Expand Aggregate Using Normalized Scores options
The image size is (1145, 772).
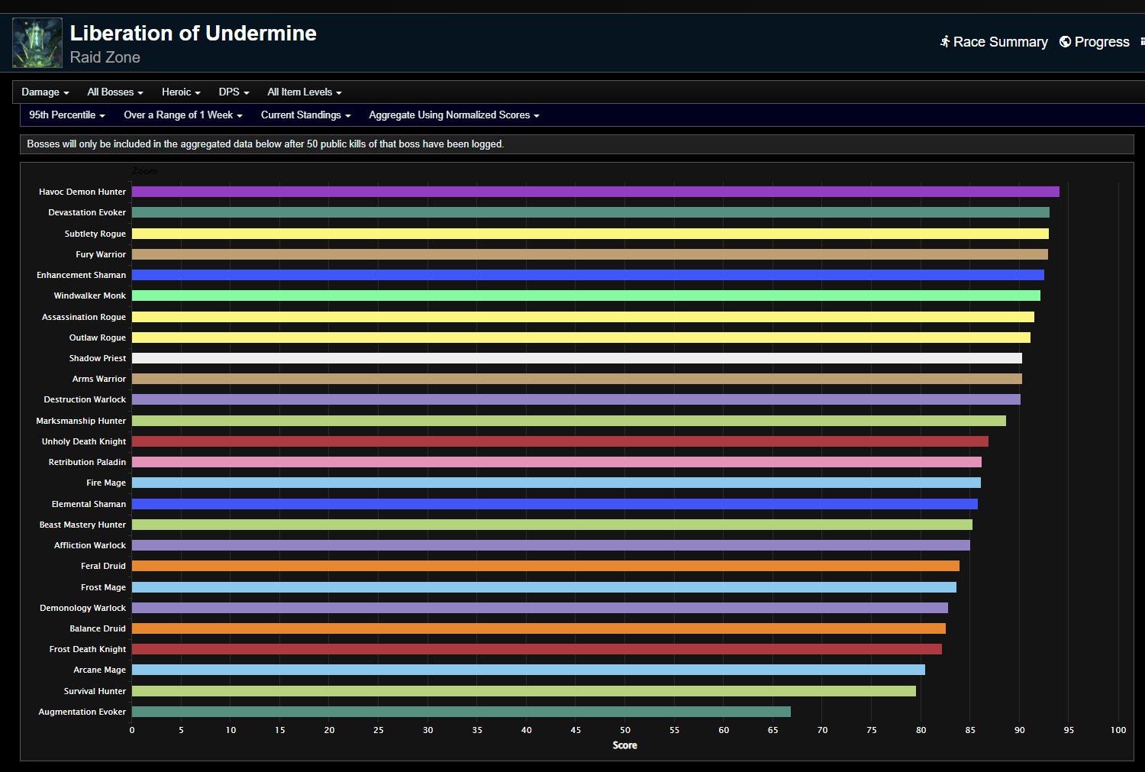pos(453,115)
